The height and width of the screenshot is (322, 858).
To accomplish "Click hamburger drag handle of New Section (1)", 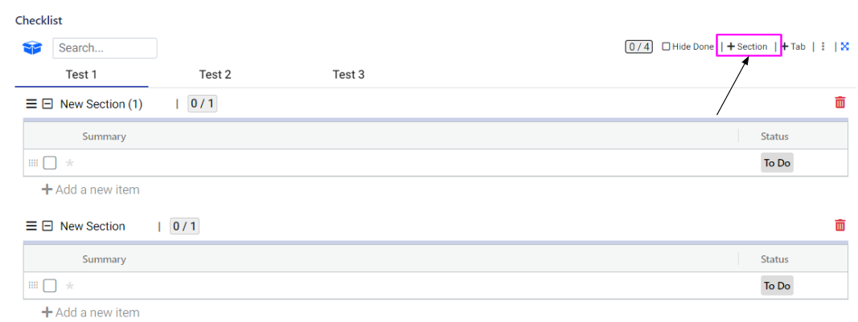I will coord(31,104).
